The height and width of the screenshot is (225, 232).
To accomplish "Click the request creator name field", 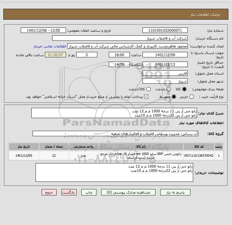I will 127,46.
